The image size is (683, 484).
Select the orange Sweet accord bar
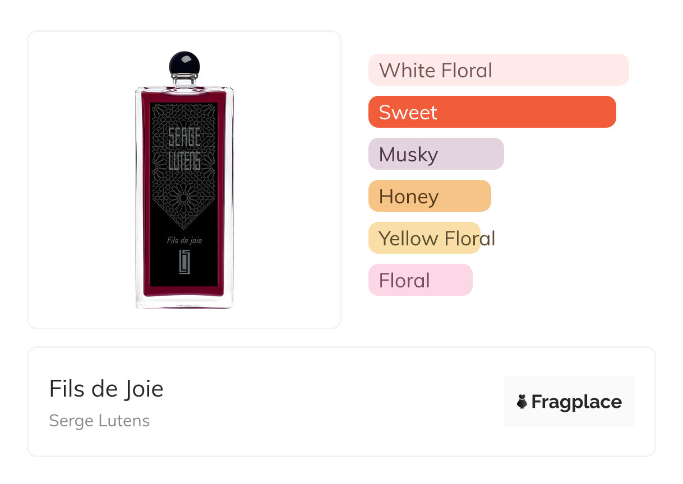point(492,112)
